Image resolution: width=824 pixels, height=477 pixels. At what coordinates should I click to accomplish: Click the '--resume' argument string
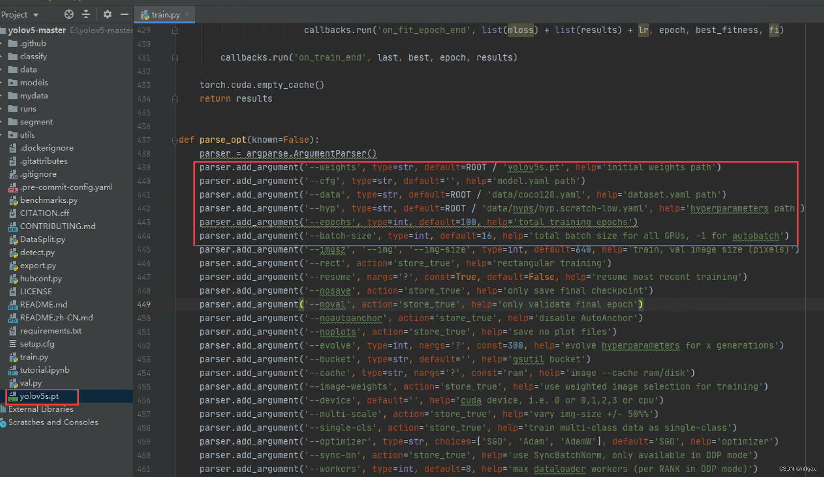(x=330, y=277)
